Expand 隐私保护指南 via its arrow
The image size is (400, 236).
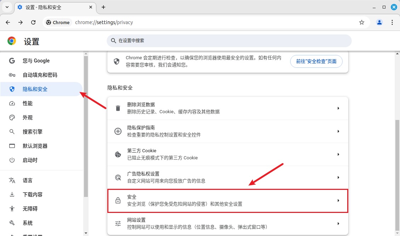click(338, 131)
